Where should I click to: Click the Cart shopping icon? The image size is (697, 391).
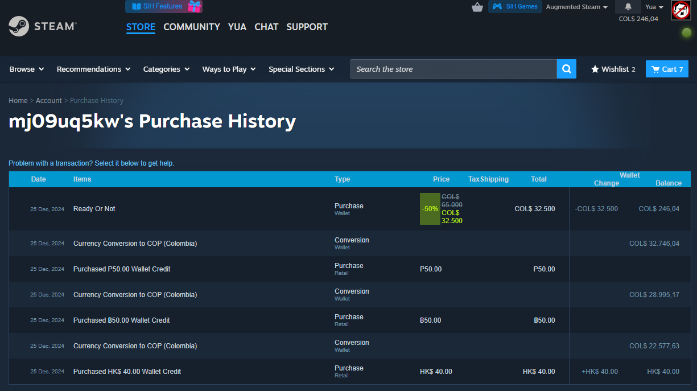pyautogui.click(x=655, y=69)
